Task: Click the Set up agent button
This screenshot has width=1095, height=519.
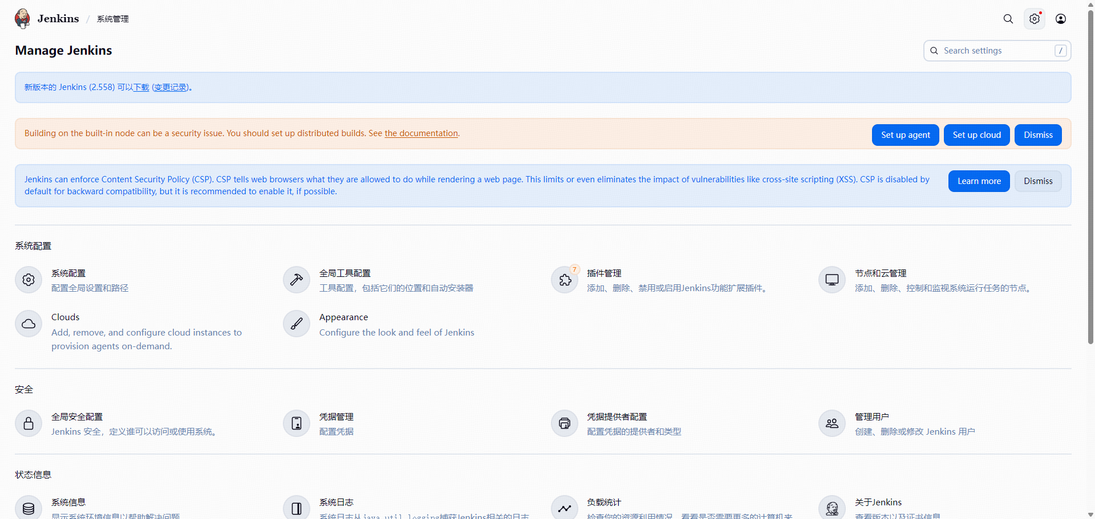Action: pos(905,135)
